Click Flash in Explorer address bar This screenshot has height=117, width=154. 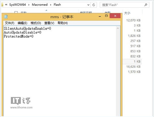(x=57, y=5)
